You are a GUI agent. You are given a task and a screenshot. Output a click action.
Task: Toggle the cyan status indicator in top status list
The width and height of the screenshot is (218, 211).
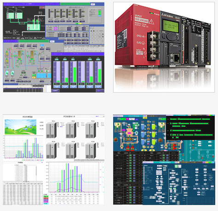[x=100, y=16]
